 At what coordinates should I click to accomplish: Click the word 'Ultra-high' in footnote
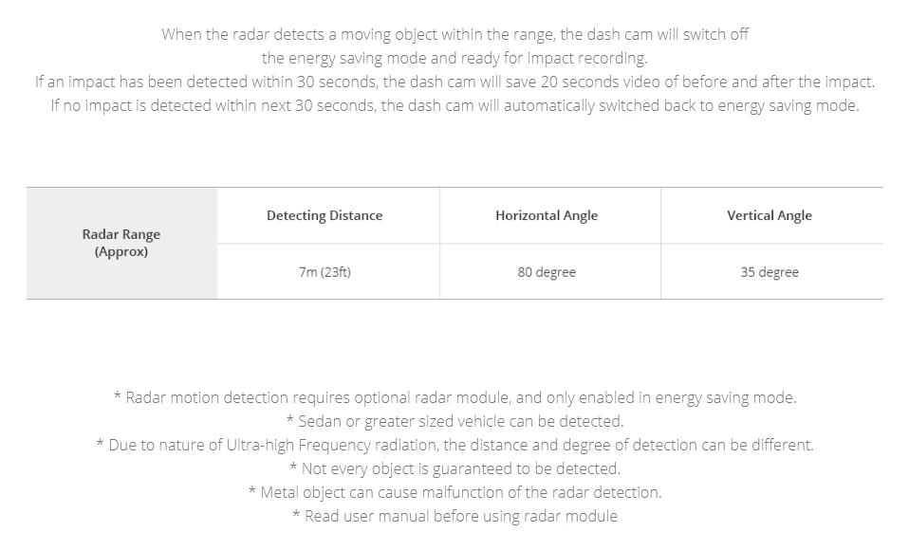coord(260,445)
